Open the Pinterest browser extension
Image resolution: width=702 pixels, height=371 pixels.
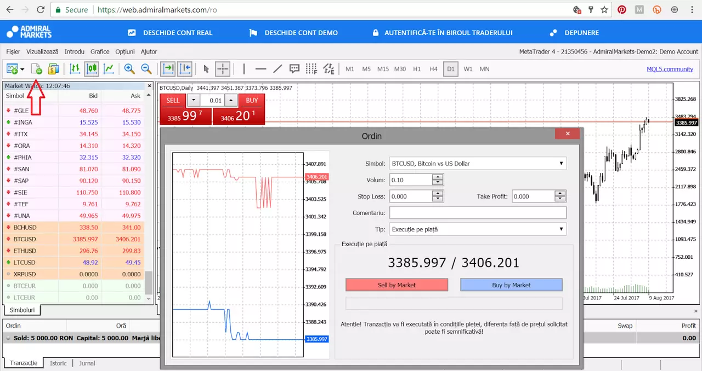(x=622, y=10)
